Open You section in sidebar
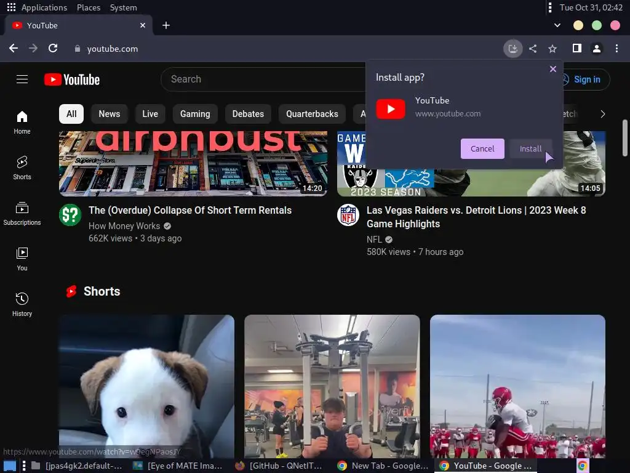 (x=22, y=259)
